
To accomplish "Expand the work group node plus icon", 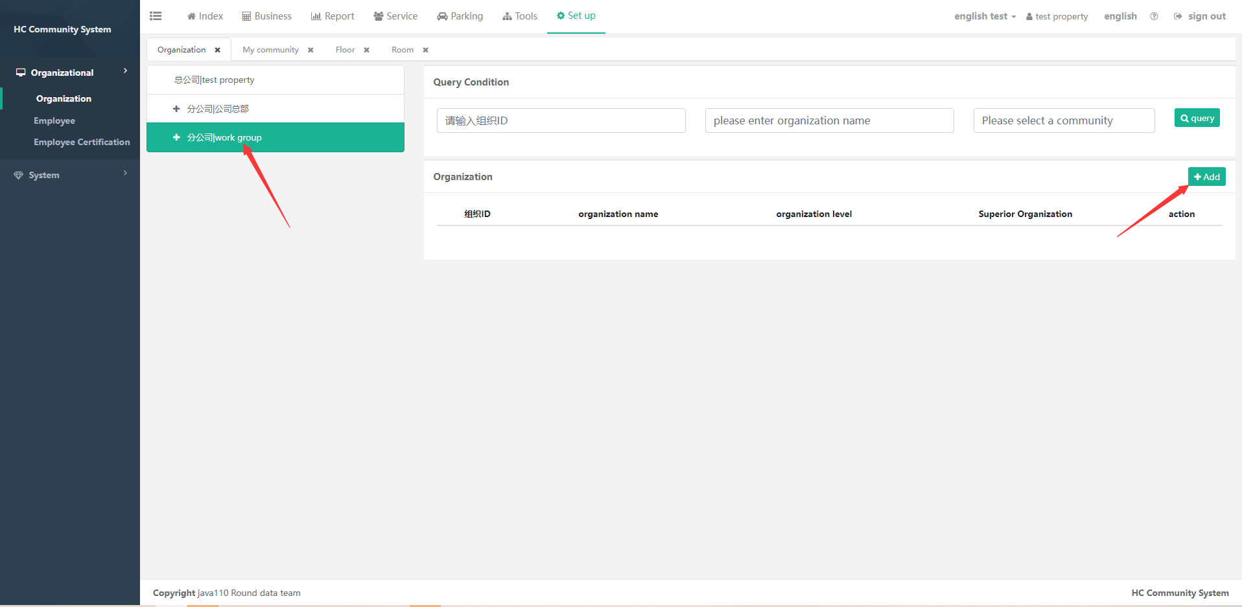I will pyautogui.click(x=176, y=137).
